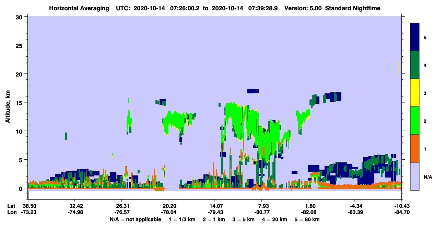Click the colorbar label '3'
The width and height of the screenshot is (446, 229).
425,93
